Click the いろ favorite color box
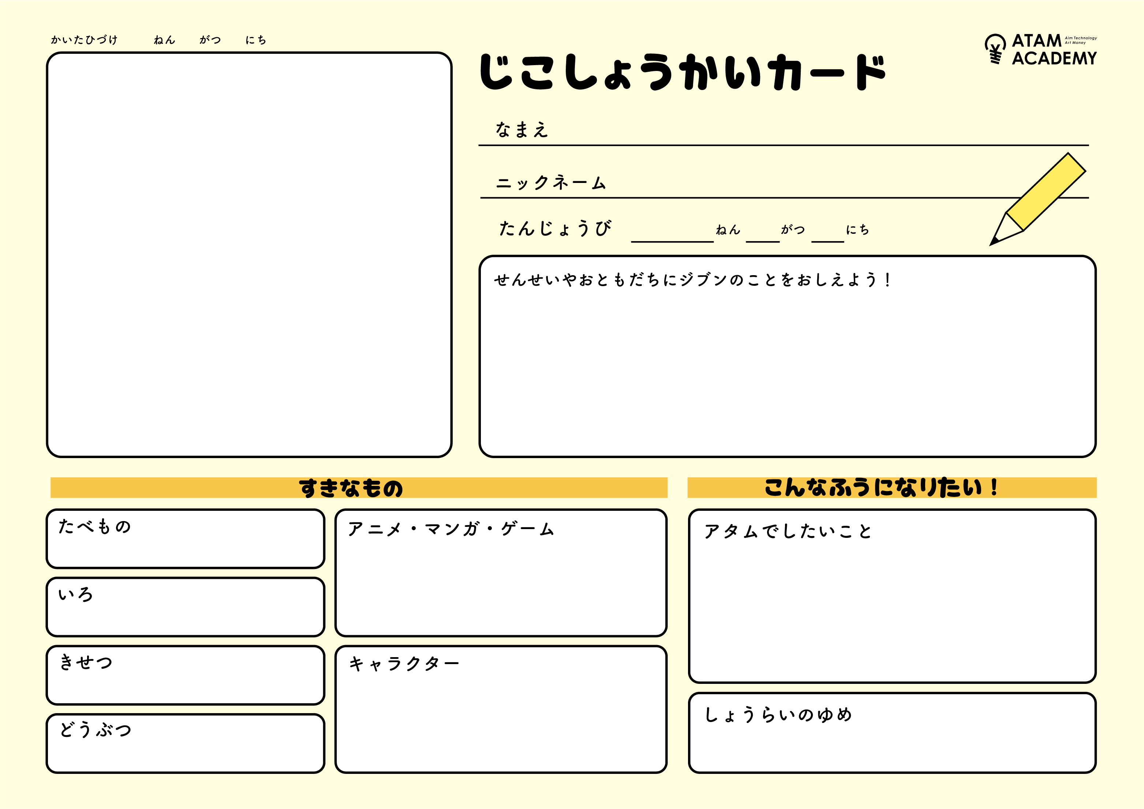 coord(185,607)
